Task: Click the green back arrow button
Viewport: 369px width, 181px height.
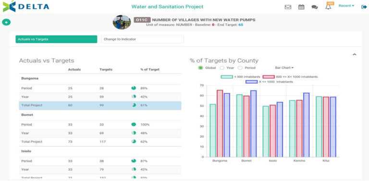Action: click(6, 23)
